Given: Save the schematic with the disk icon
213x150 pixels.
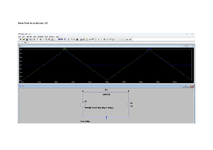Looking at the screenshot, I should pyautogui.click(x=27, y=39).
